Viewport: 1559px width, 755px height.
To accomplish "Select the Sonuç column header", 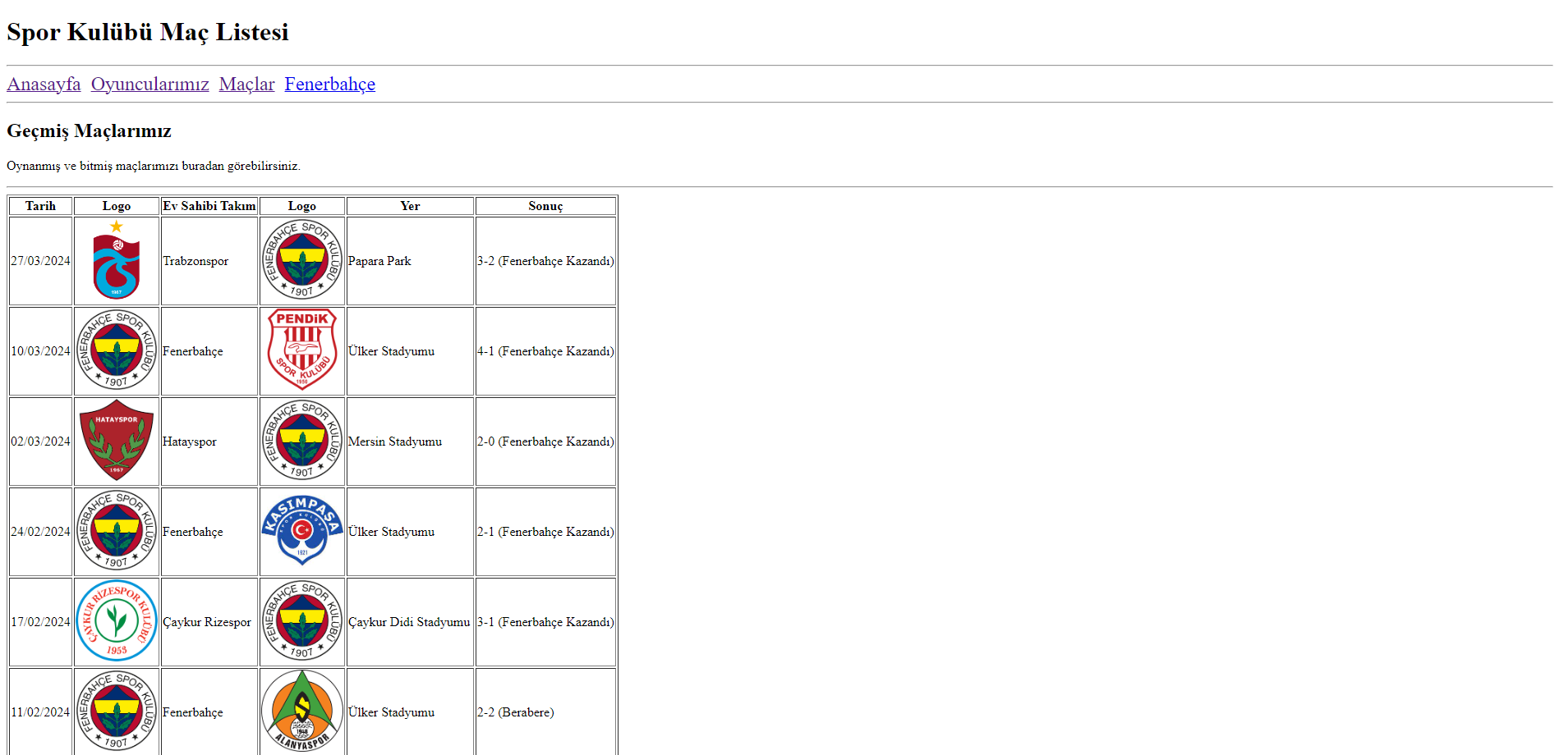I will pyautogui.click(x=545, y=206).
